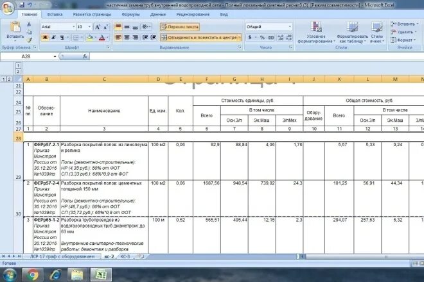Copy the selection

pos(29,32)
